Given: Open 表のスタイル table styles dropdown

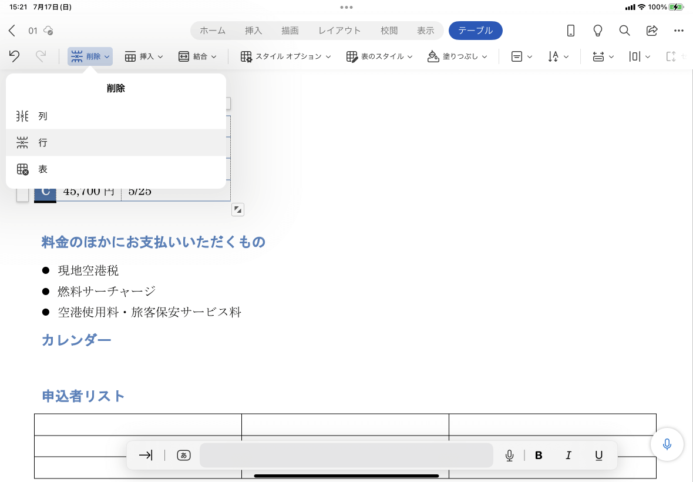Looking at the screenshot, I should pos(379,56).
